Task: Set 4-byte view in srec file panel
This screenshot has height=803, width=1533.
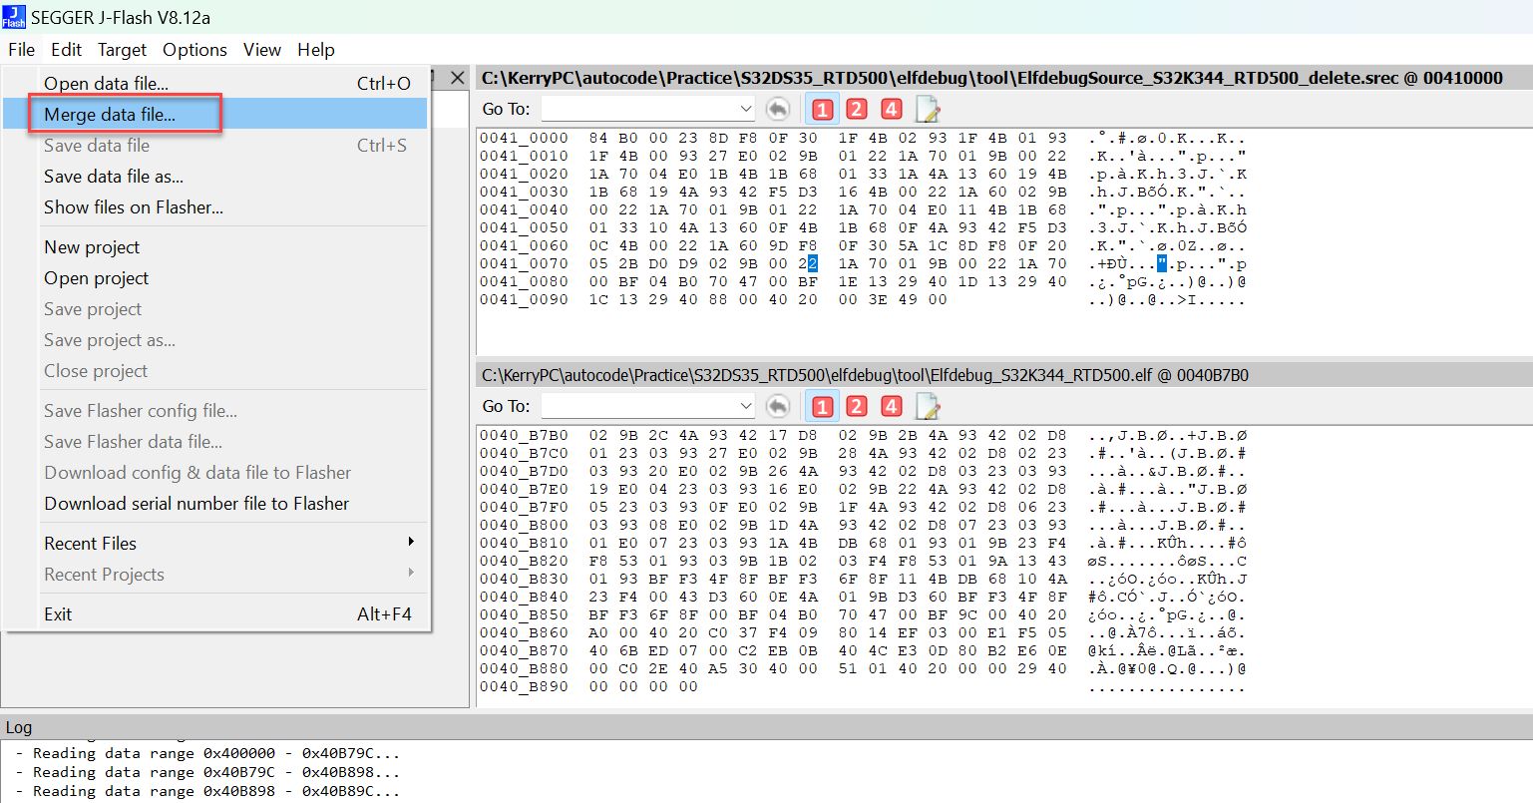Action: (892, 109)
